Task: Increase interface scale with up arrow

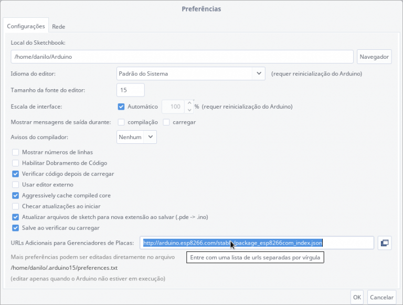Action: (x=189, y=103)
